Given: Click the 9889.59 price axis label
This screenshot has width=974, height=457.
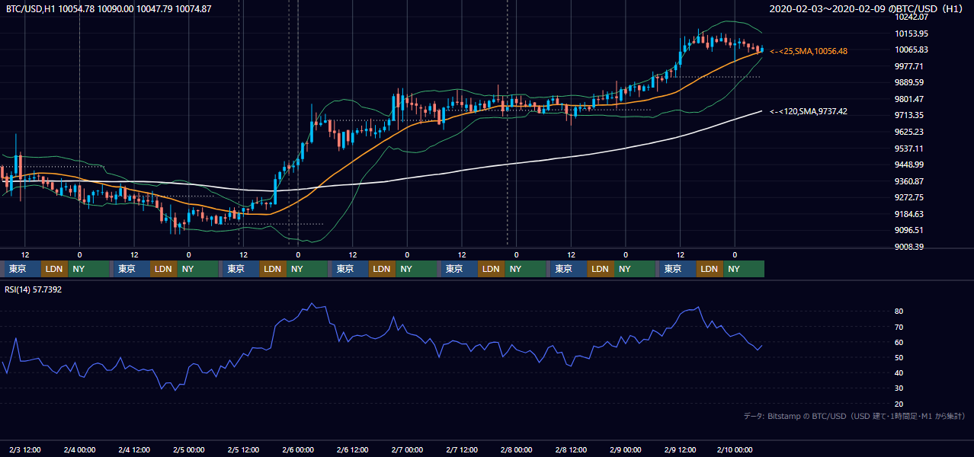Looking at the screenshot, I should click(x=910, y=82).
